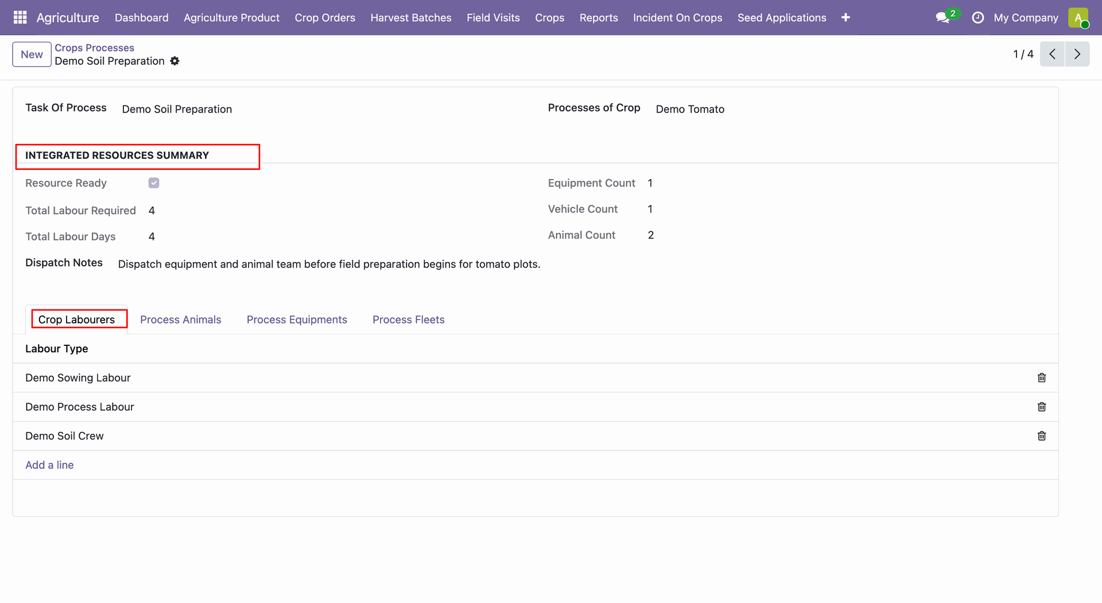Switch to the Crop Labourers tab

[x=76, y=320]
